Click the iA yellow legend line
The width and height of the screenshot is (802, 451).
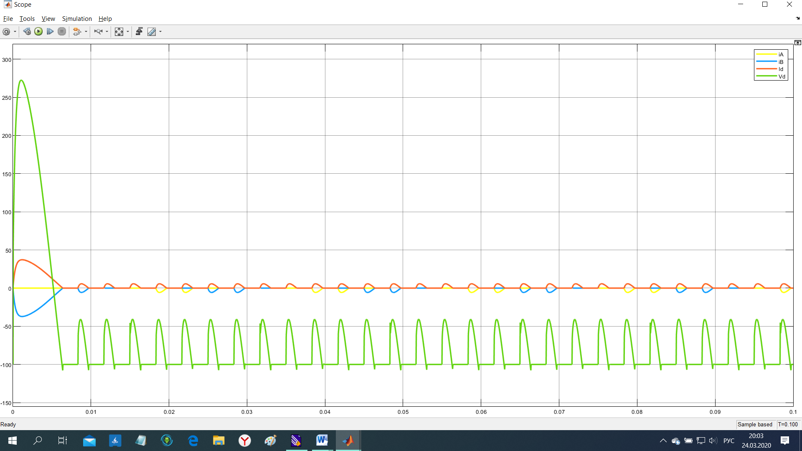pos(766,55)
